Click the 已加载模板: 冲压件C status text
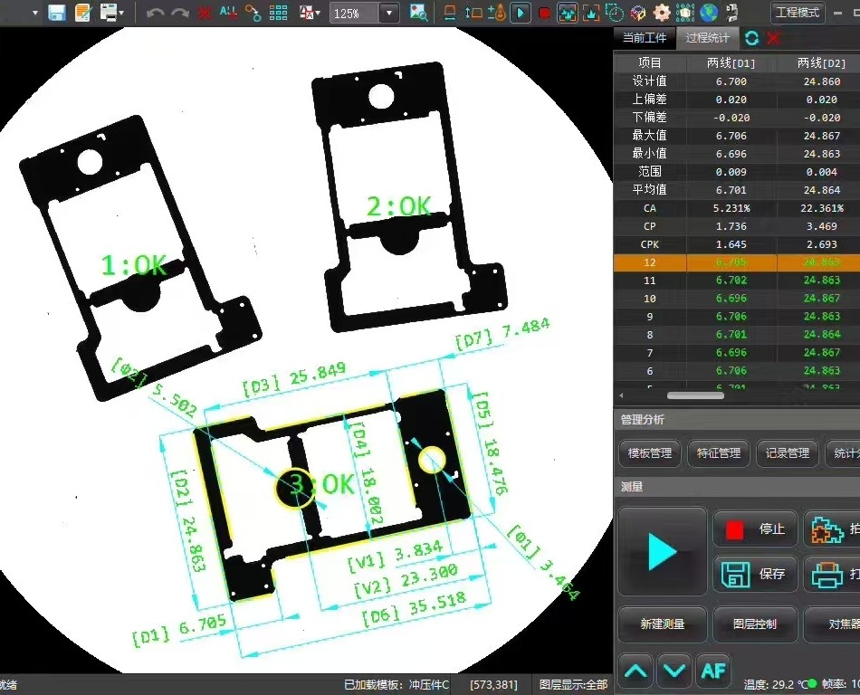Screen dimensions: 860x695 coord(396,684)
